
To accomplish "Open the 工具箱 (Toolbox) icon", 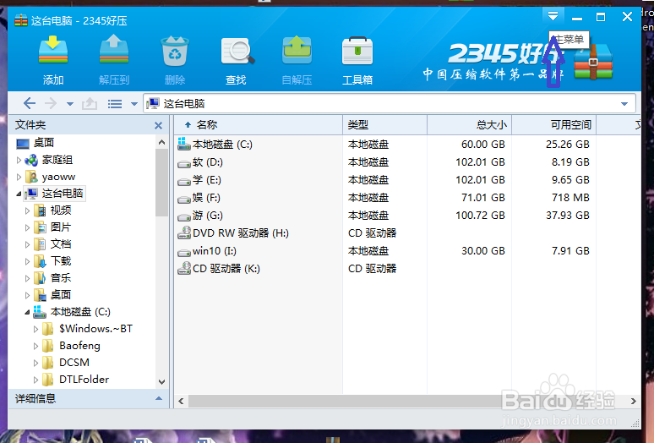I will click(357, 51).
